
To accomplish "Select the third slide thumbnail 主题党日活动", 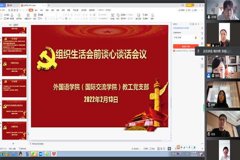I will pos(14,67).
